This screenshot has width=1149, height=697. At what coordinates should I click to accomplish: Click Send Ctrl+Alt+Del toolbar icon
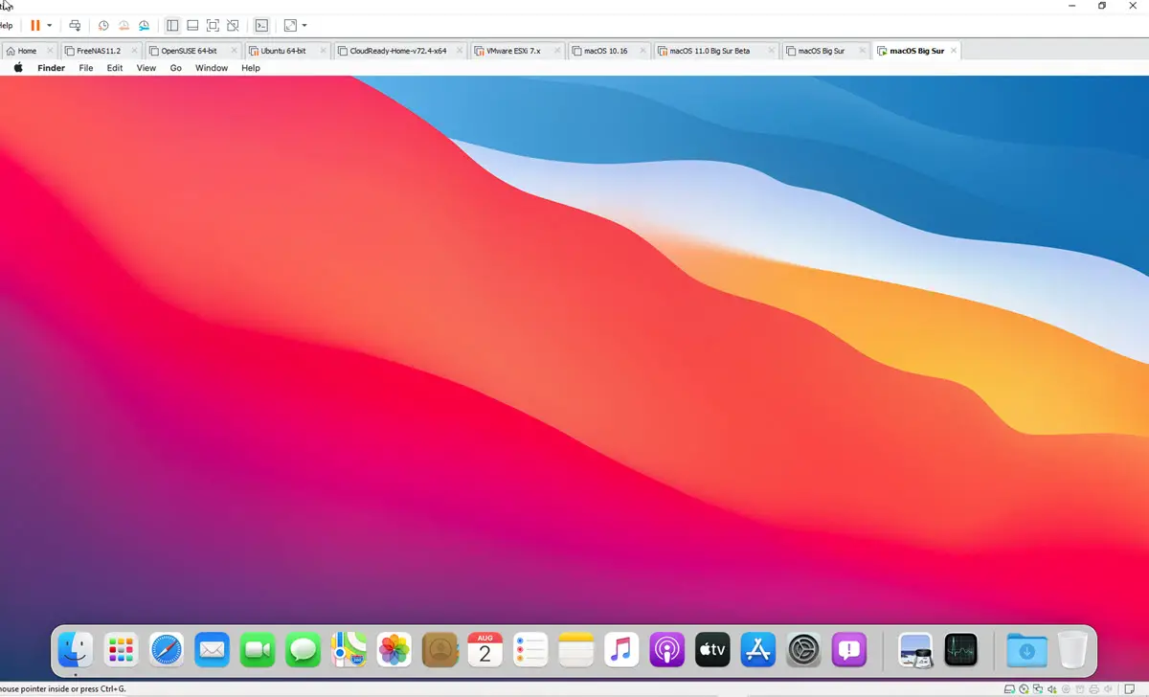[76, 26]
